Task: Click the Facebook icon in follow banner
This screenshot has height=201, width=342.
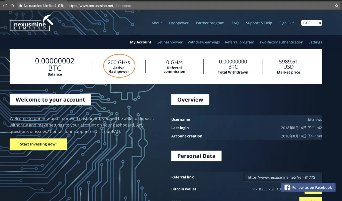Action: (x=287, y=187)
